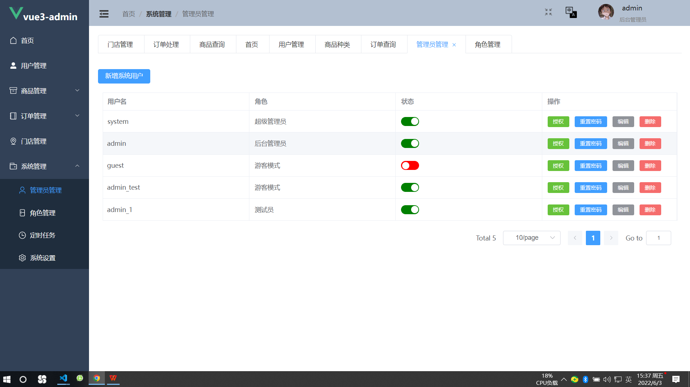Click the administrator management user icon
This screenshot has height=387, width=690.
pyautogui.click(x=22, y=190)
